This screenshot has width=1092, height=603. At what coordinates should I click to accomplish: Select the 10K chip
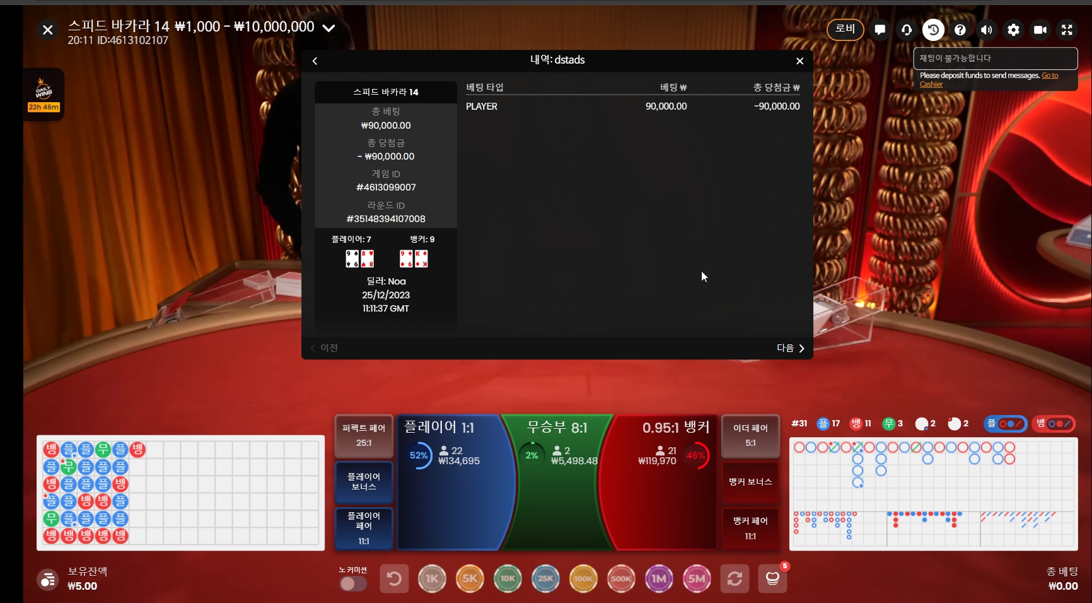click(x=508, y=578)
